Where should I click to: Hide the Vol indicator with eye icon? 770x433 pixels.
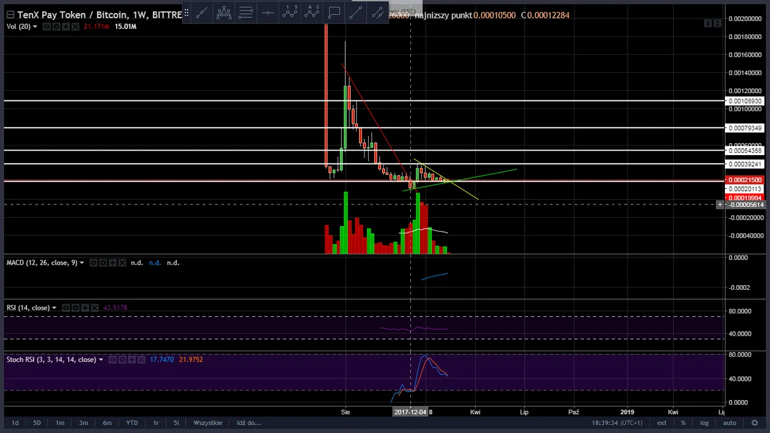(46, 26)
